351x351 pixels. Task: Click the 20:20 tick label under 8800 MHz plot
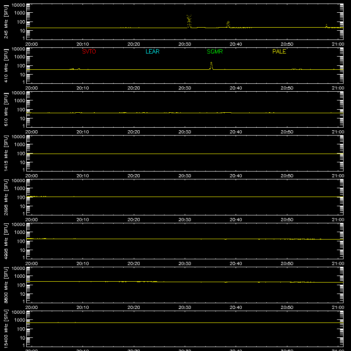tap(134, 308)
